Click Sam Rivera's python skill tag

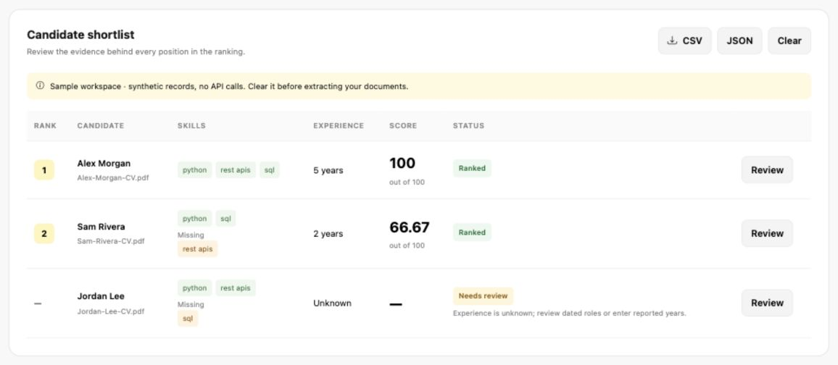pyautogui.click(x=194, y=218)
